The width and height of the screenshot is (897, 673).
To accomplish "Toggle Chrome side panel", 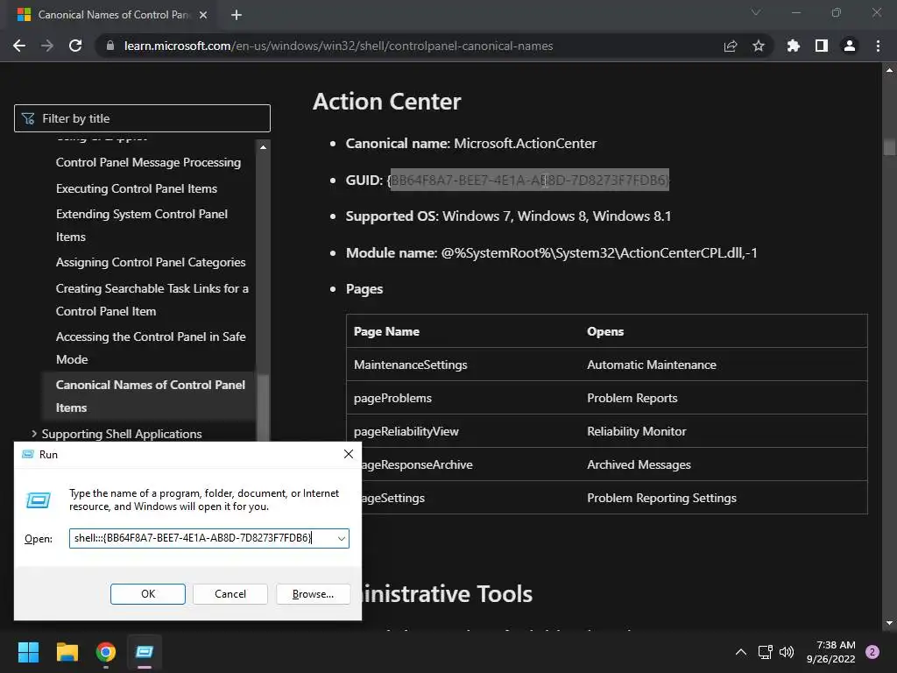I will 822,46.
